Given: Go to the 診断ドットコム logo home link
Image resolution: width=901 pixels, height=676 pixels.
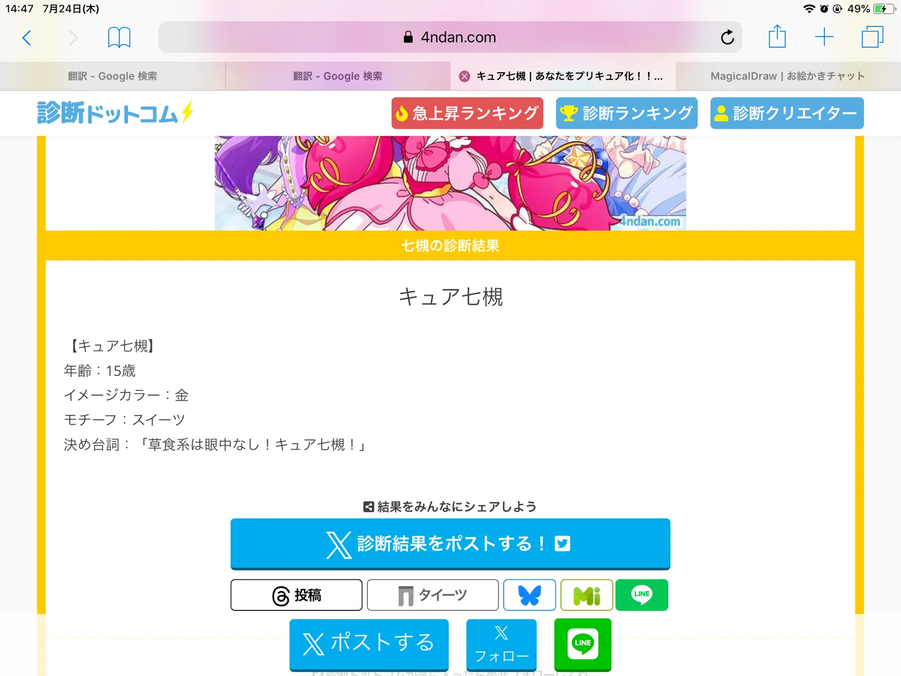Looking at the screenshot, I should click(x=115, y=112).
